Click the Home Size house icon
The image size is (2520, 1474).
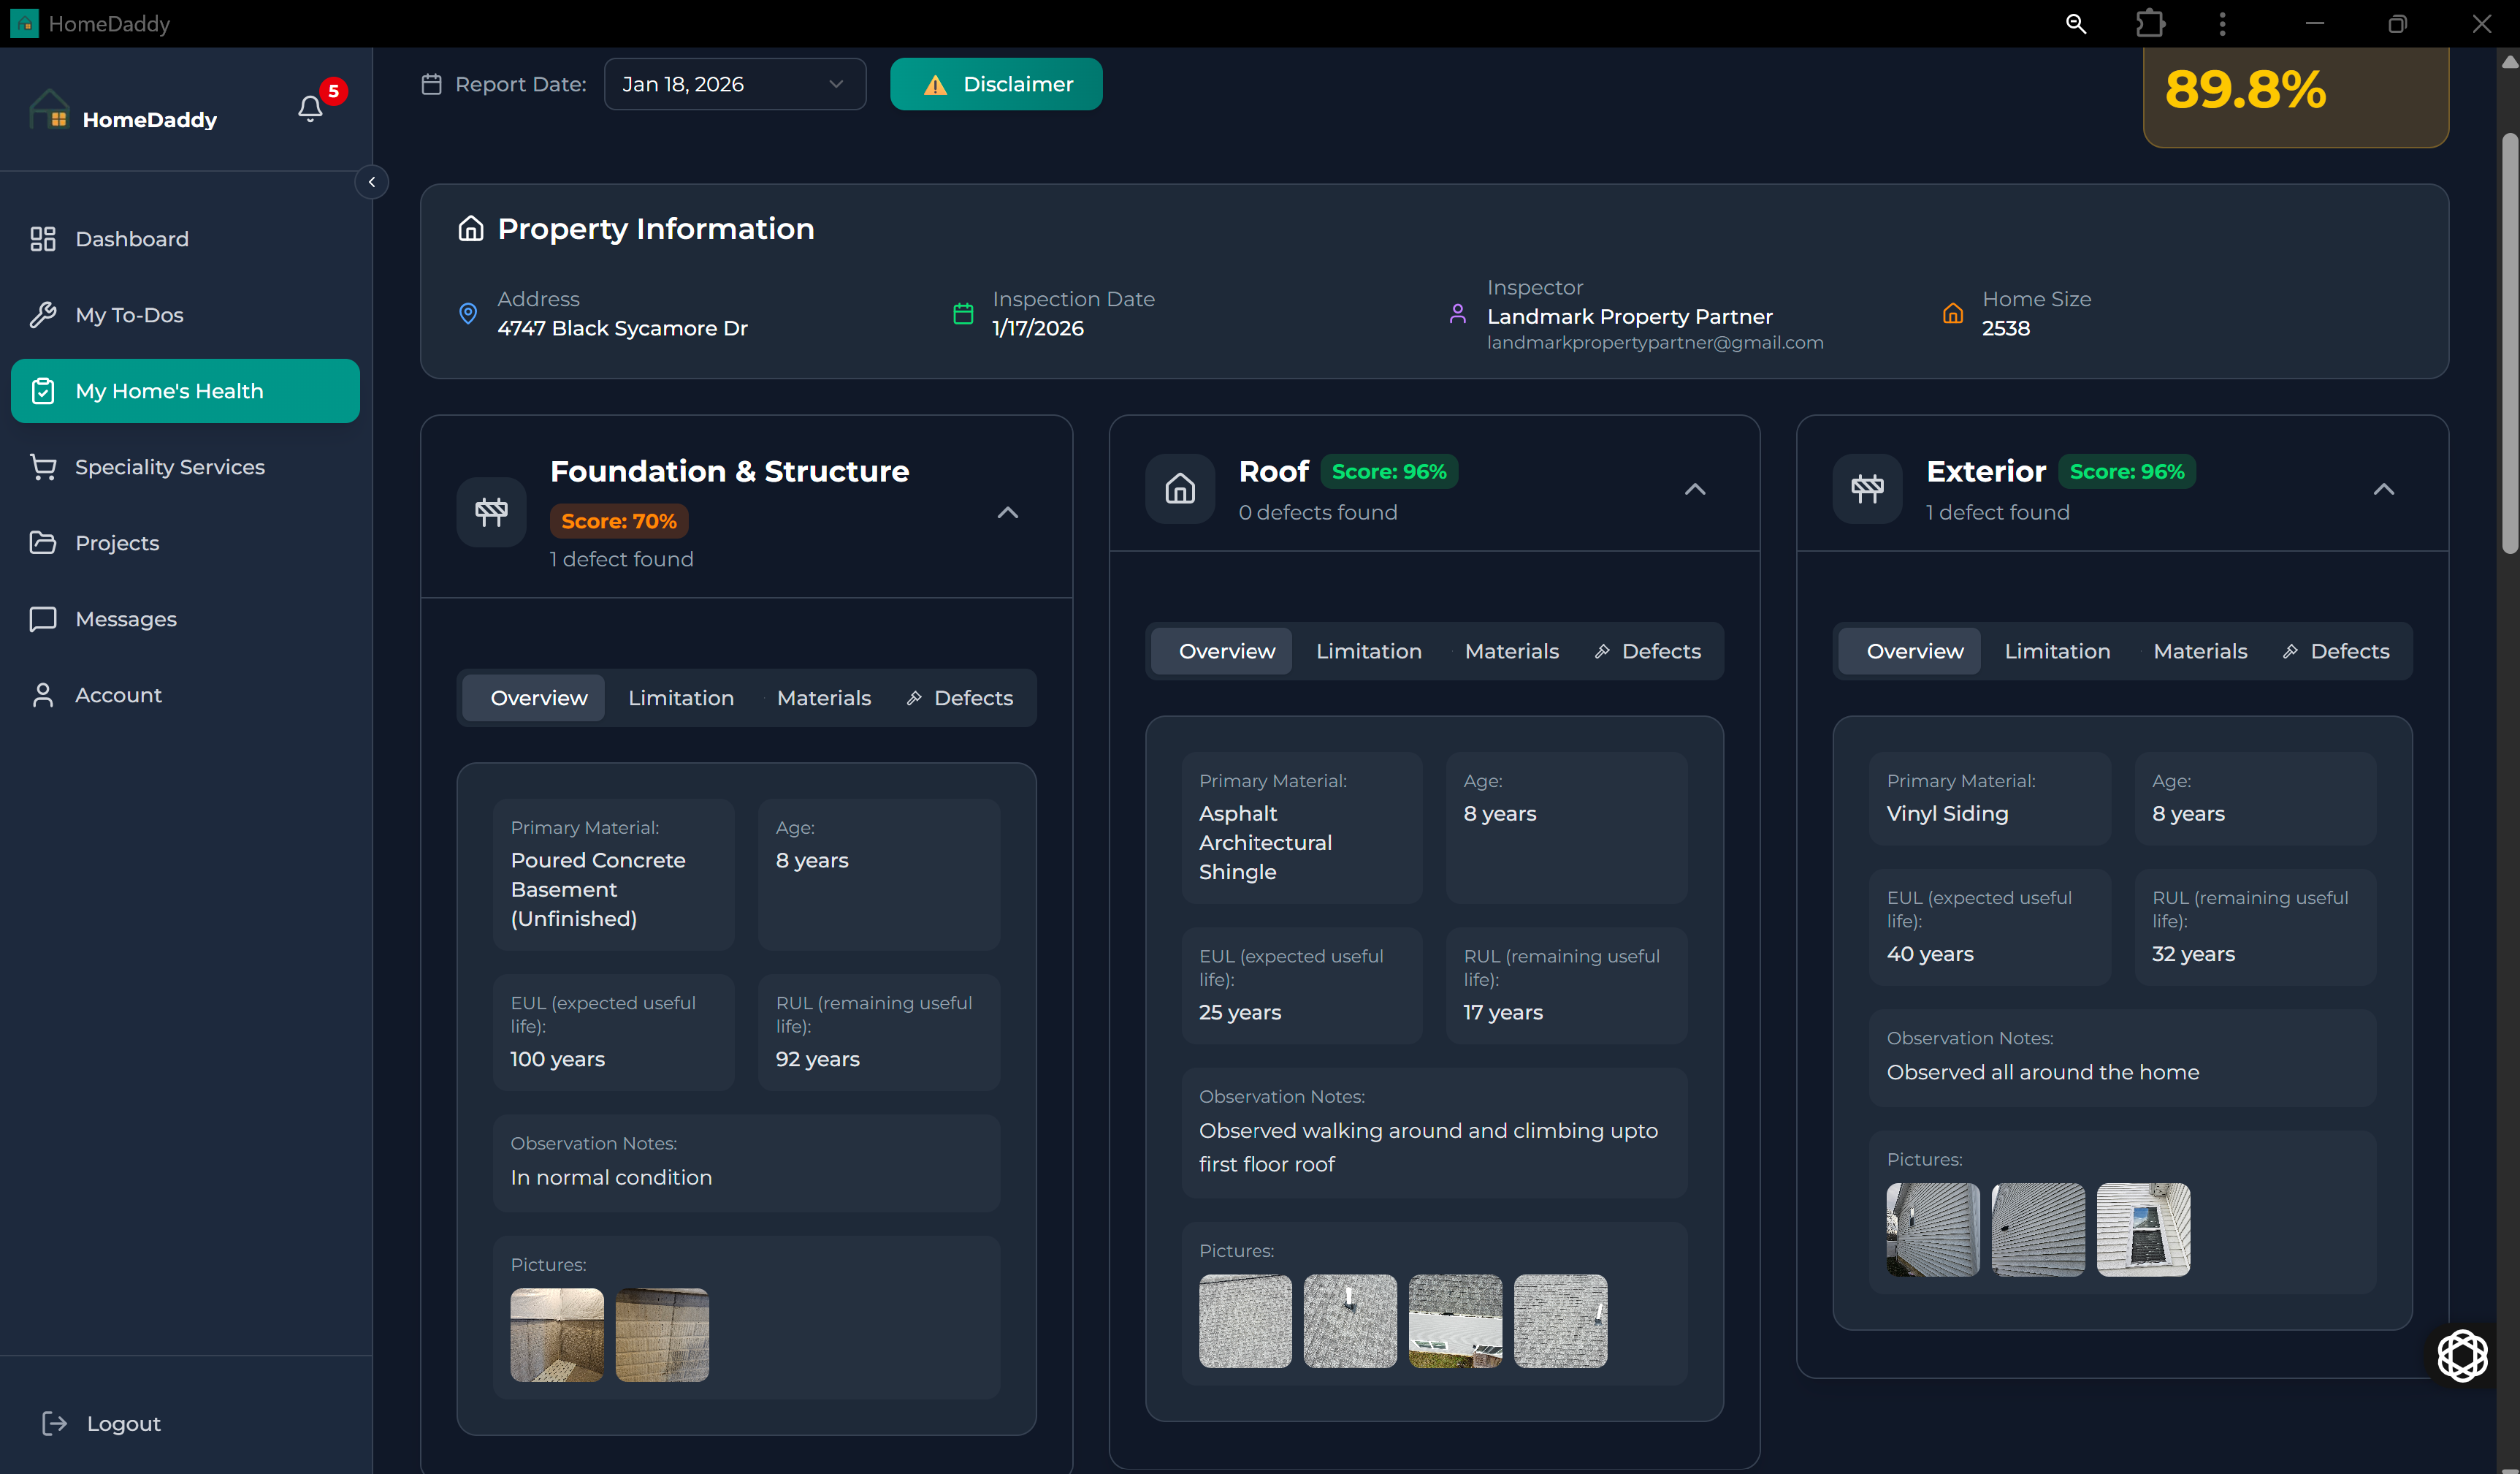pyautogui.click(x=1952, y=314)
